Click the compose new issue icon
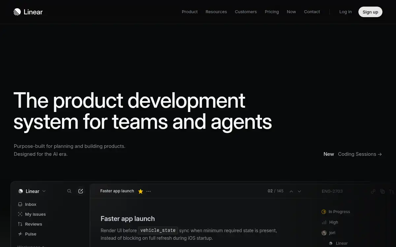 [x=81, y=191]
